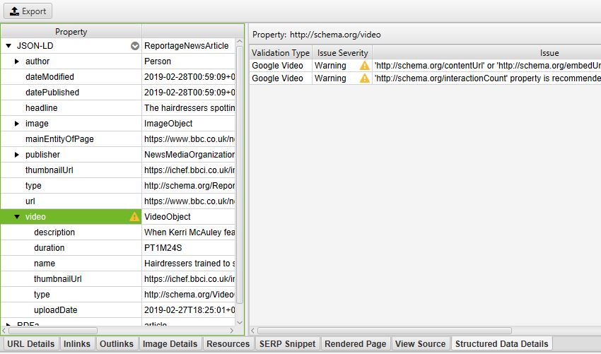Collapse the JSON-LD tree node
The height and width of the screenshot is (354, 601).
(x=8, y=46)
